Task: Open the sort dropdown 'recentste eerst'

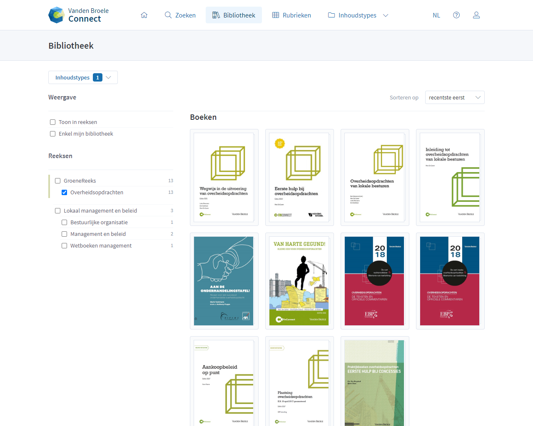Action: pyautogui.click(x=455, y=97)
